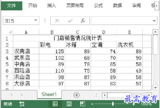Switch to the 开始 ribbon tab
160x108 pixels.
(x=32, y=6)
